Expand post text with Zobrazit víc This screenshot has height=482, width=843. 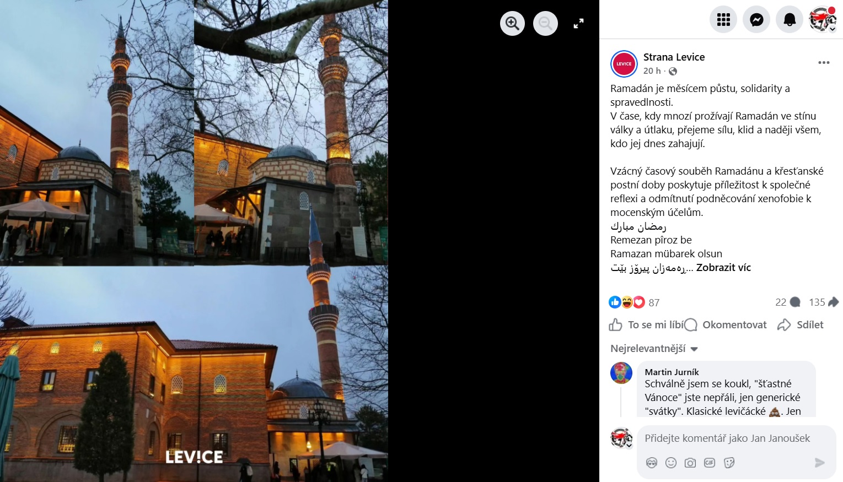tap(723, 268)
